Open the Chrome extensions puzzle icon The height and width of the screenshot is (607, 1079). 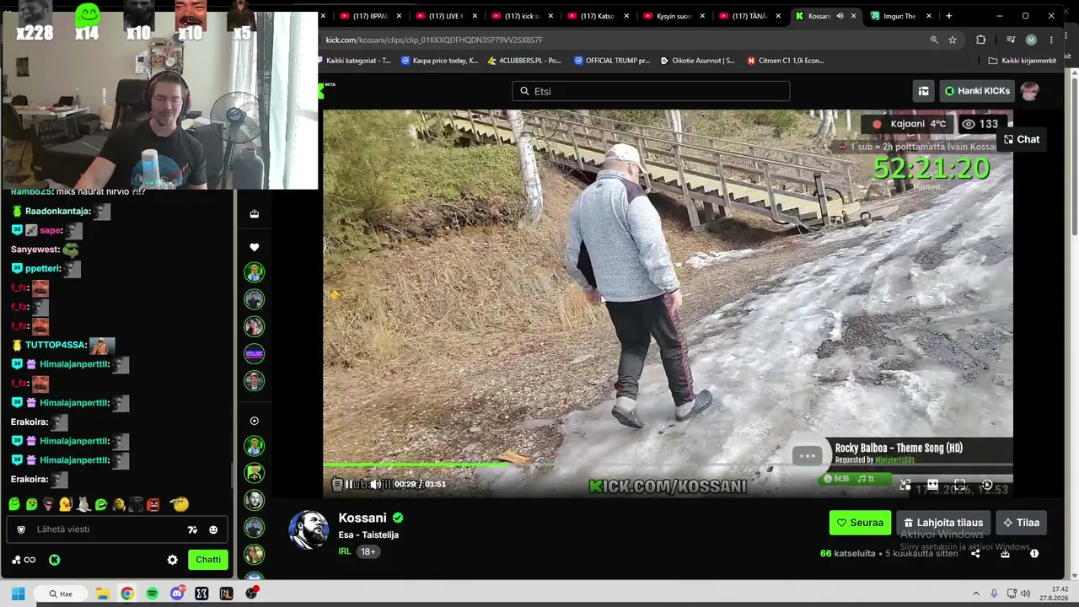click(x=980, y=40)
